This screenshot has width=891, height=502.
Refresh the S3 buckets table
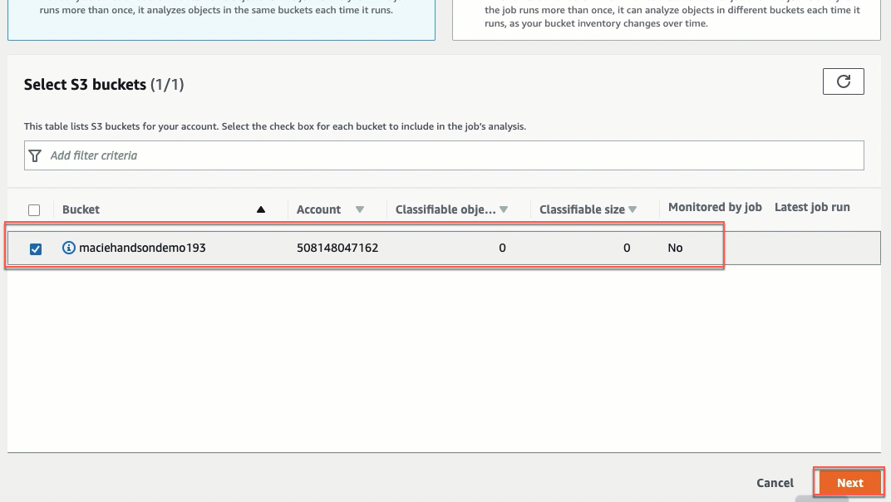(844, 81)
